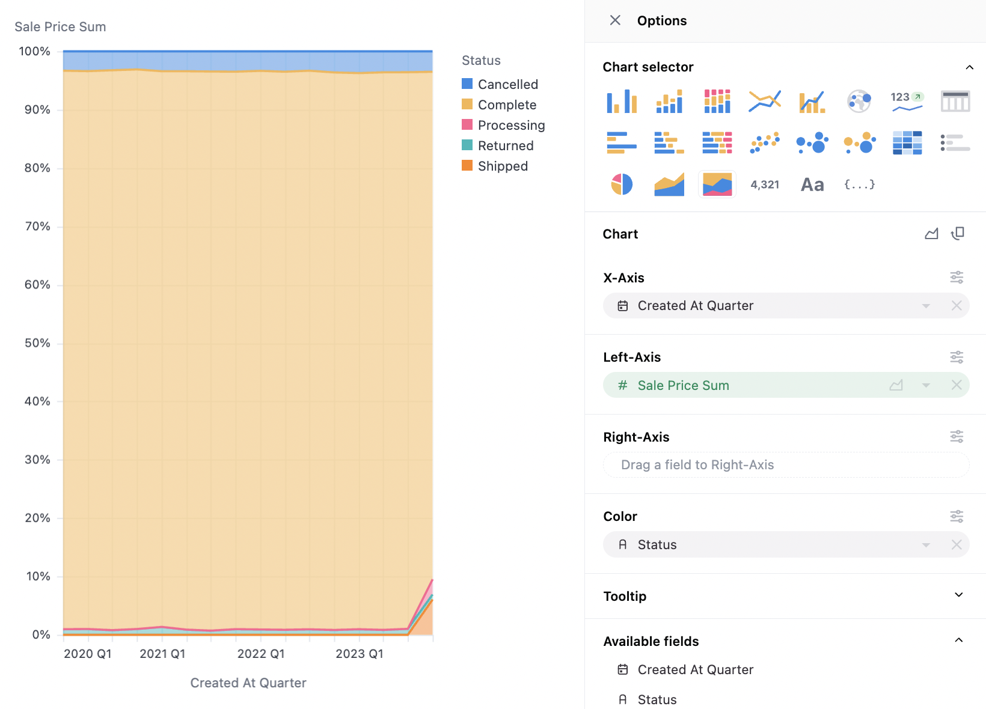Select the pie chart type icon
This screenshot has height=709, width=986.
622,184
